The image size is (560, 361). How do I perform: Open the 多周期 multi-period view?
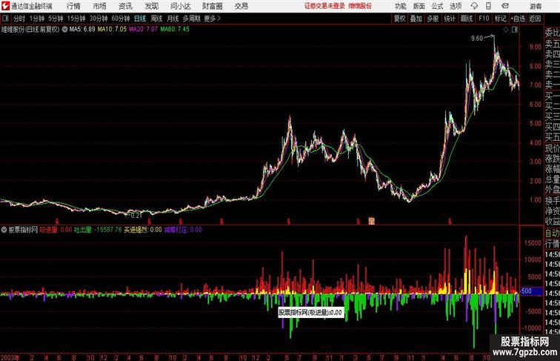(x=191, y=19)
